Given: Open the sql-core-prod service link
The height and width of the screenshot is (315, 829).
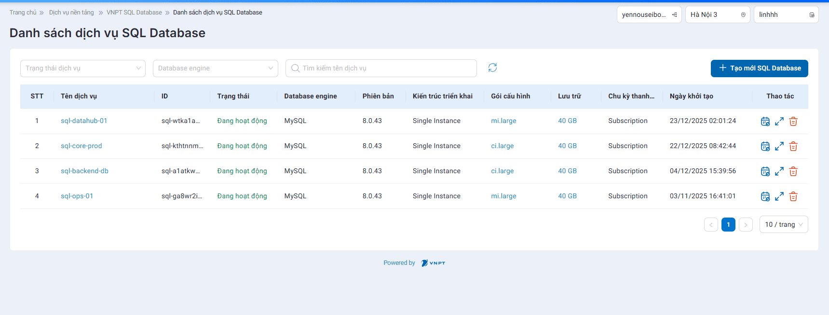Looking at the screenshot, I should pos(81,146).
